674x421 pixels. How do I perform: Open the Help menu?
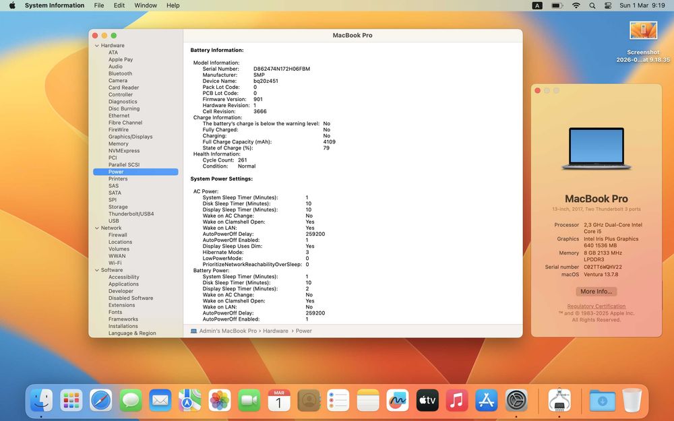click(173, 5)
